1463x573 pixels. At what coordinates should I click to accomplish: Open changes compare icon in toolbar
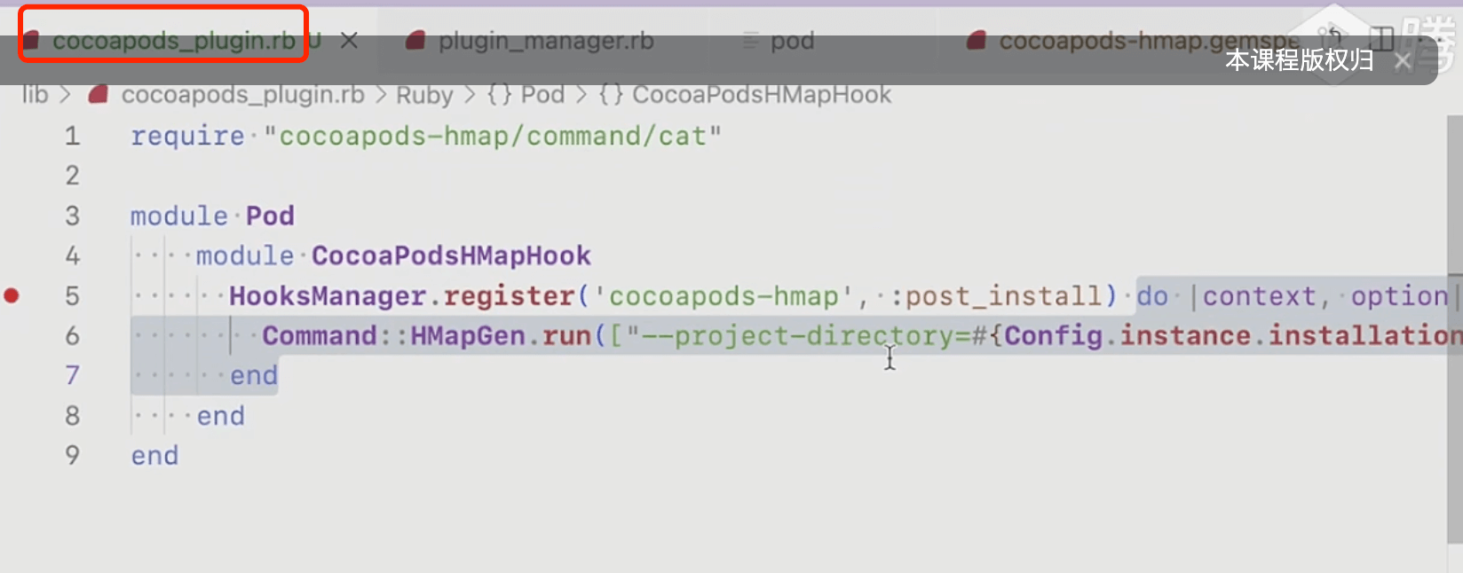click(x=1334, y=38)
